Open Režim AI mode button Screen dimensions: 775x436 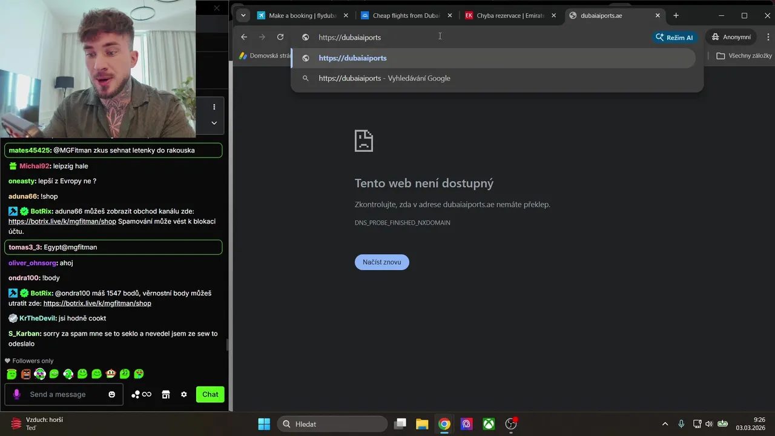(675, 37)
